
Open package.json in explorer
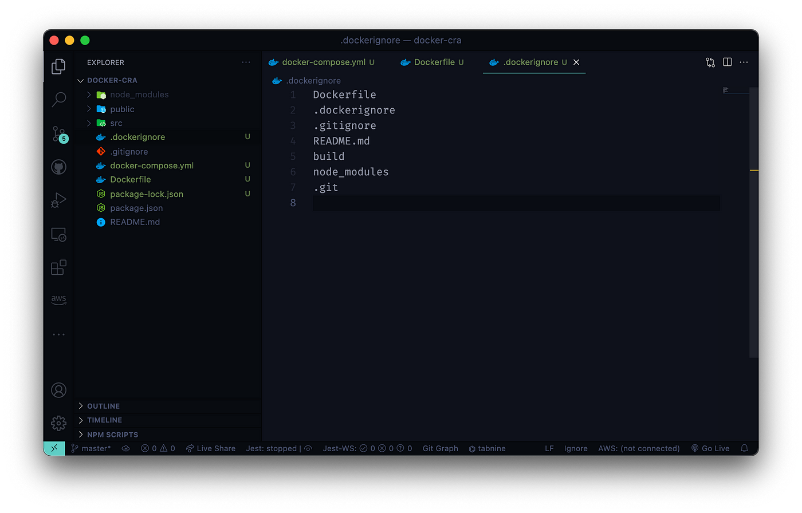point(136,208)
